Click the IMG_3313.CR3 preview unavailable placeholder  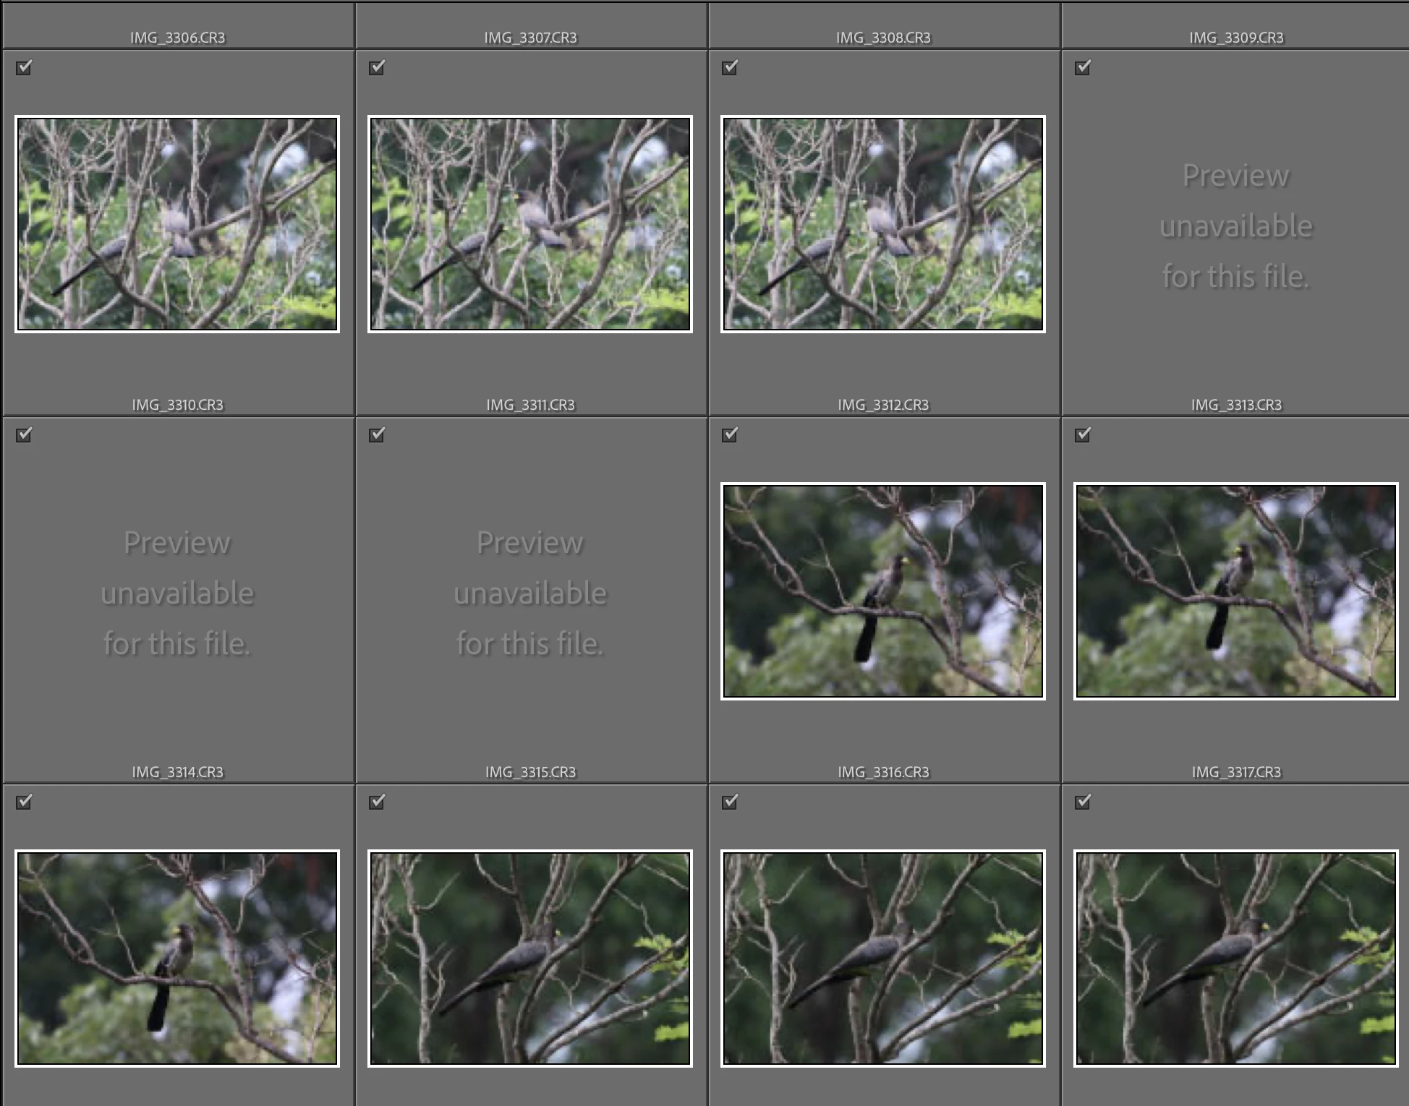click(x=1236, y=226)
